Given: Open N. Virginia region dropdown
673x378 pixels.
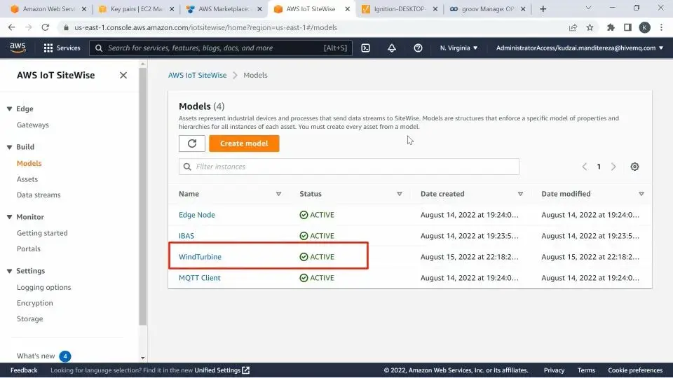Looking at the screenshot, I should point(458,48).
